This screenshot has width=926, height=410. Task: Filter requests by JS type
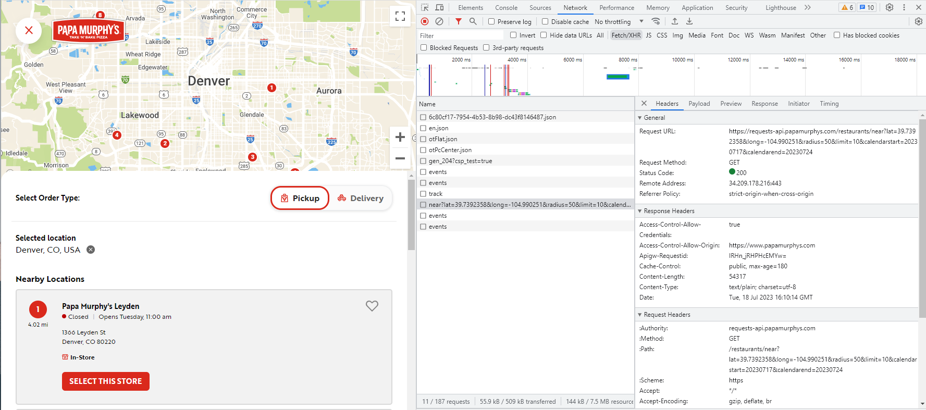pos(648,35)
